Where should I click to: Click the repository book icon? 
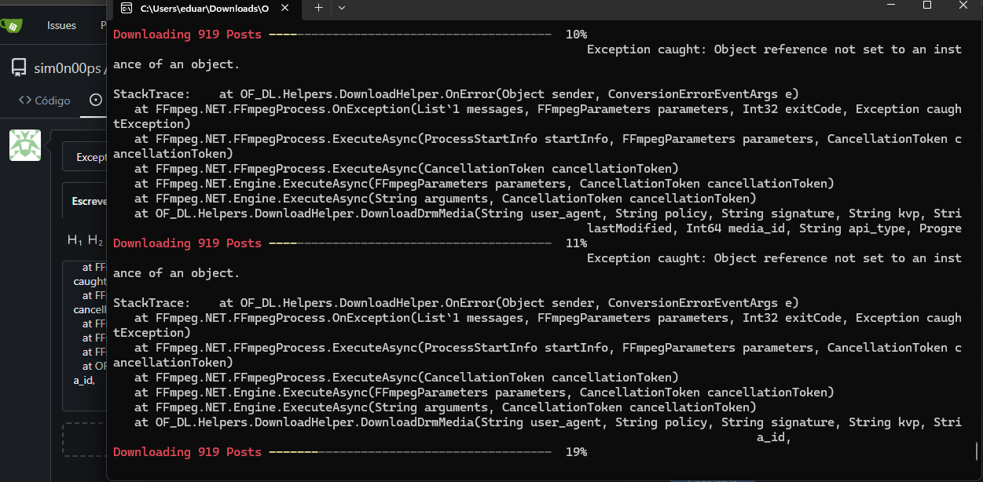[19, 68]
